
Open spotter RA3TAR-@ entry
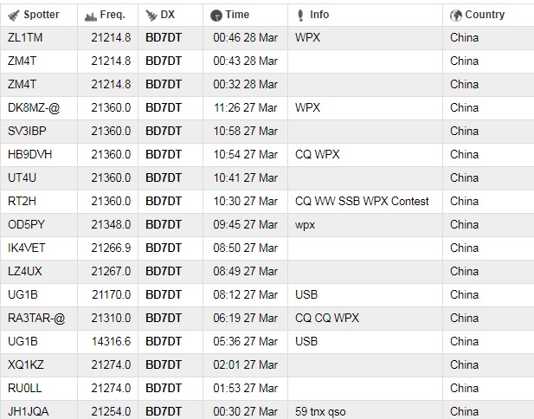tap(36, 318)
